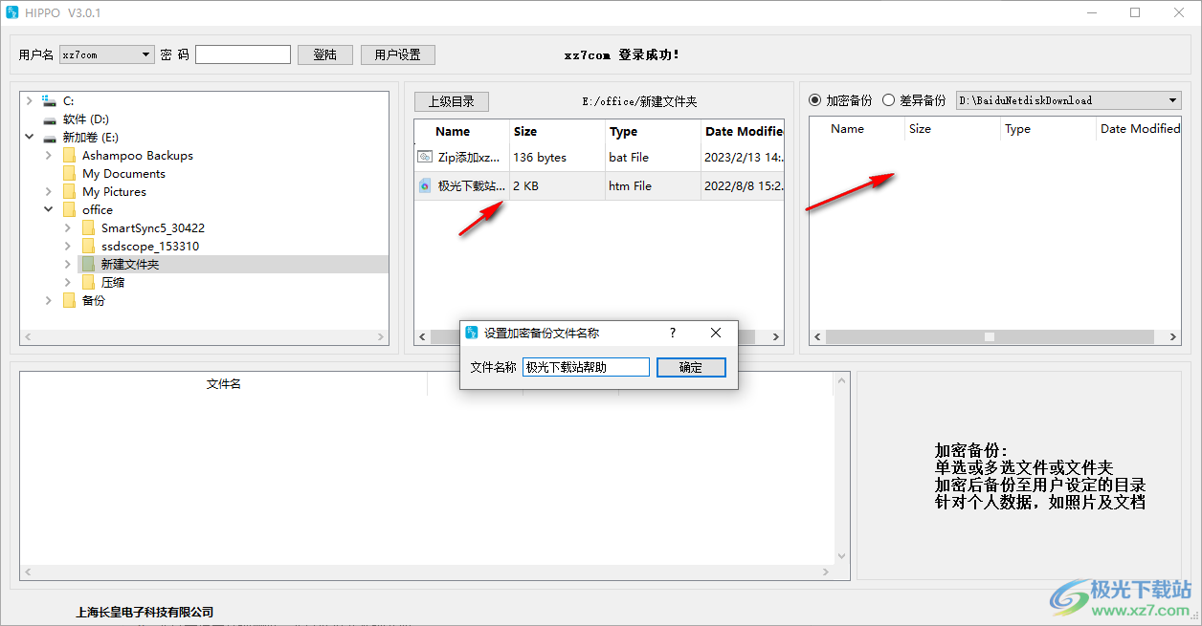This screenshot has width=1202, height=626.
Task: Confirm with the 确定 button in the dialog
Action: coord(691,367)
